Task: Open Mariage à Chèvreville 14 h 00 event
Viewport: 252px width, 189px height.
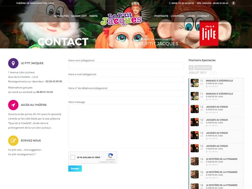Action: pos(216,84)
